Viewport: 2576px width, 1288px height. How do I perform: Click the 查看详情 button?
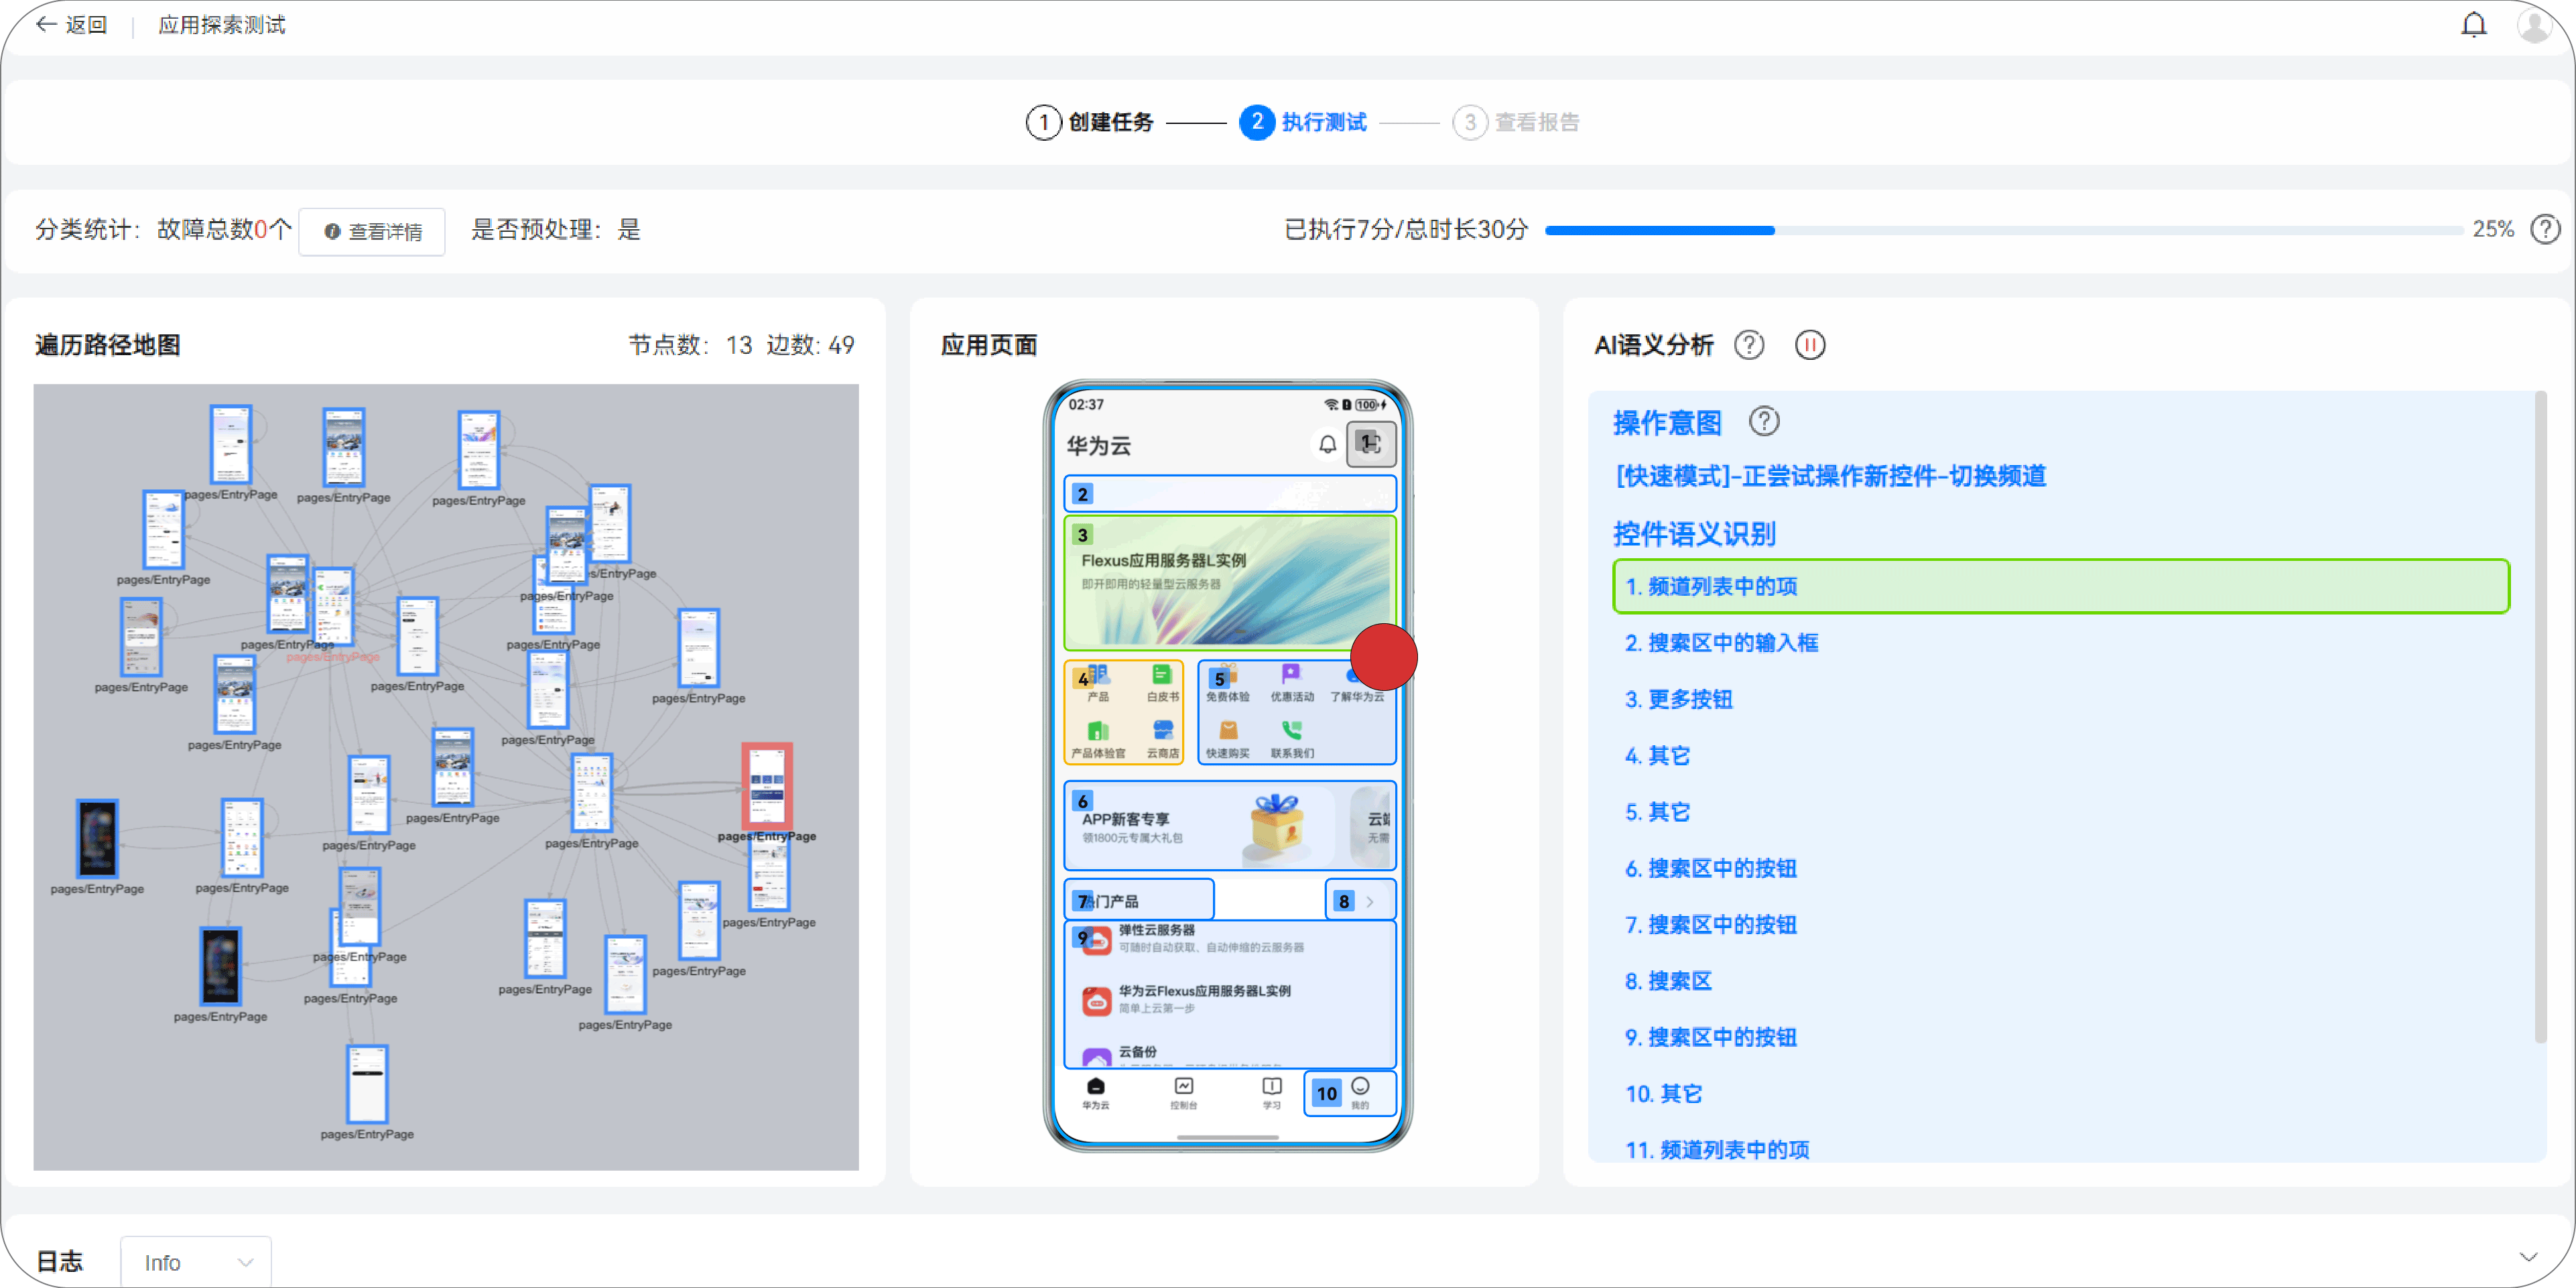tap(371, 231)
